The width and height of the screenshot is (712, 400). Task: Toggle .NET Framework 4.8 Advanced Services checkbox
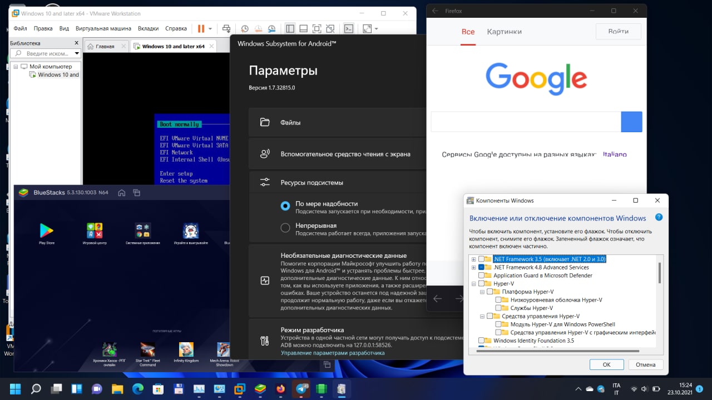pyautogui.click(x=481, y=267)
